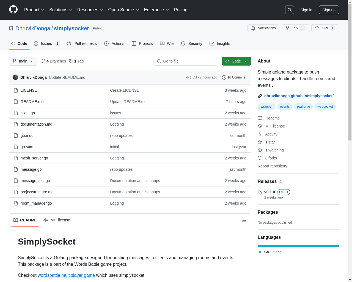Viewport: 352px width, 282px height.
Task: Expand the Product menu
Action: 34,10
